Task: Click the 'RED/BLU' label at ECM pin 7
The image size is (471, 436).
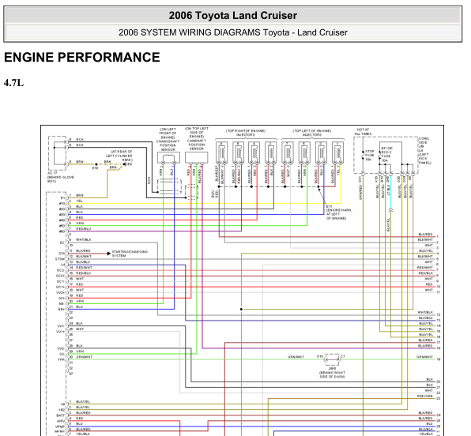Action: 83,229
